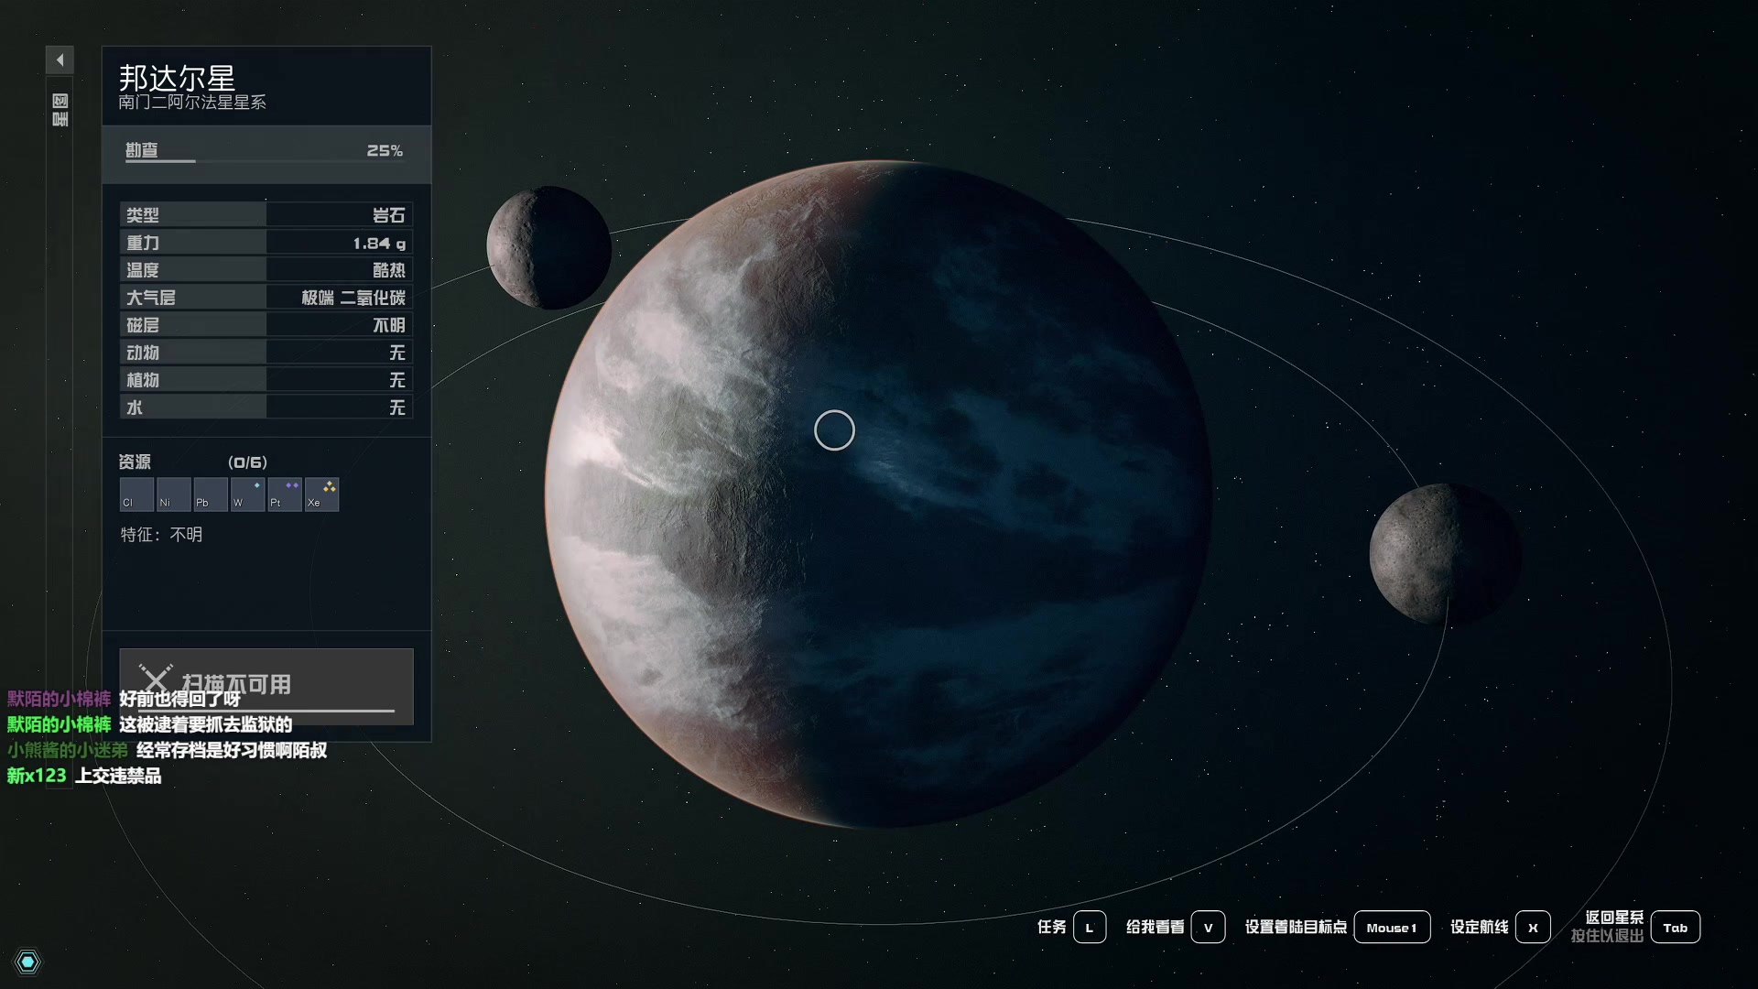Screen dimensions: 1758x989
Task: Select the moon on the right
Action: (1445, 554)
